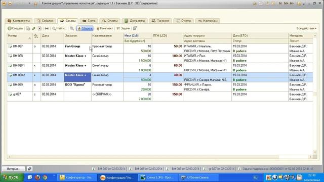The height and width of the screenshot is (182, 324).
Task: Click the yellow info icon in title bar
Action: 299,4
